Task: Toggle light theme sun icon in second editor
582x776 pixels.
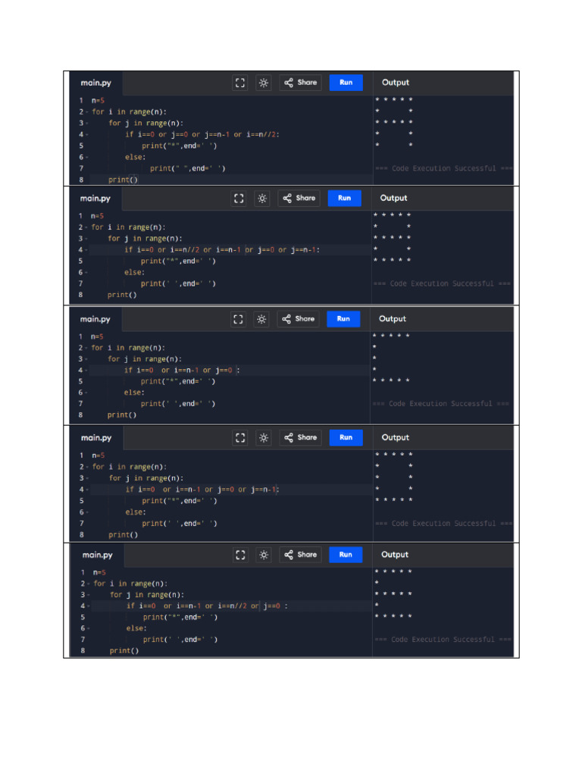Action: pos(262,199)
